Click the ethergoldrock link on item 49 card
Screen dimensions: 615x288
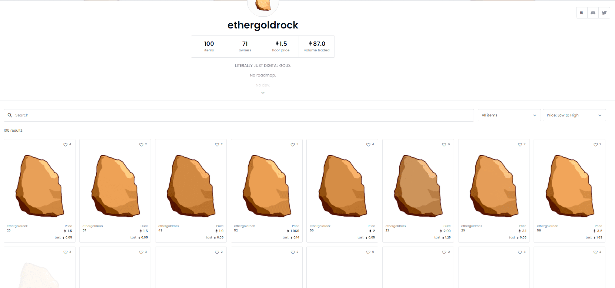169,226
